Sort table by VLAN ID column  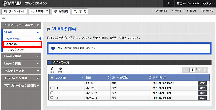[69, 78]
